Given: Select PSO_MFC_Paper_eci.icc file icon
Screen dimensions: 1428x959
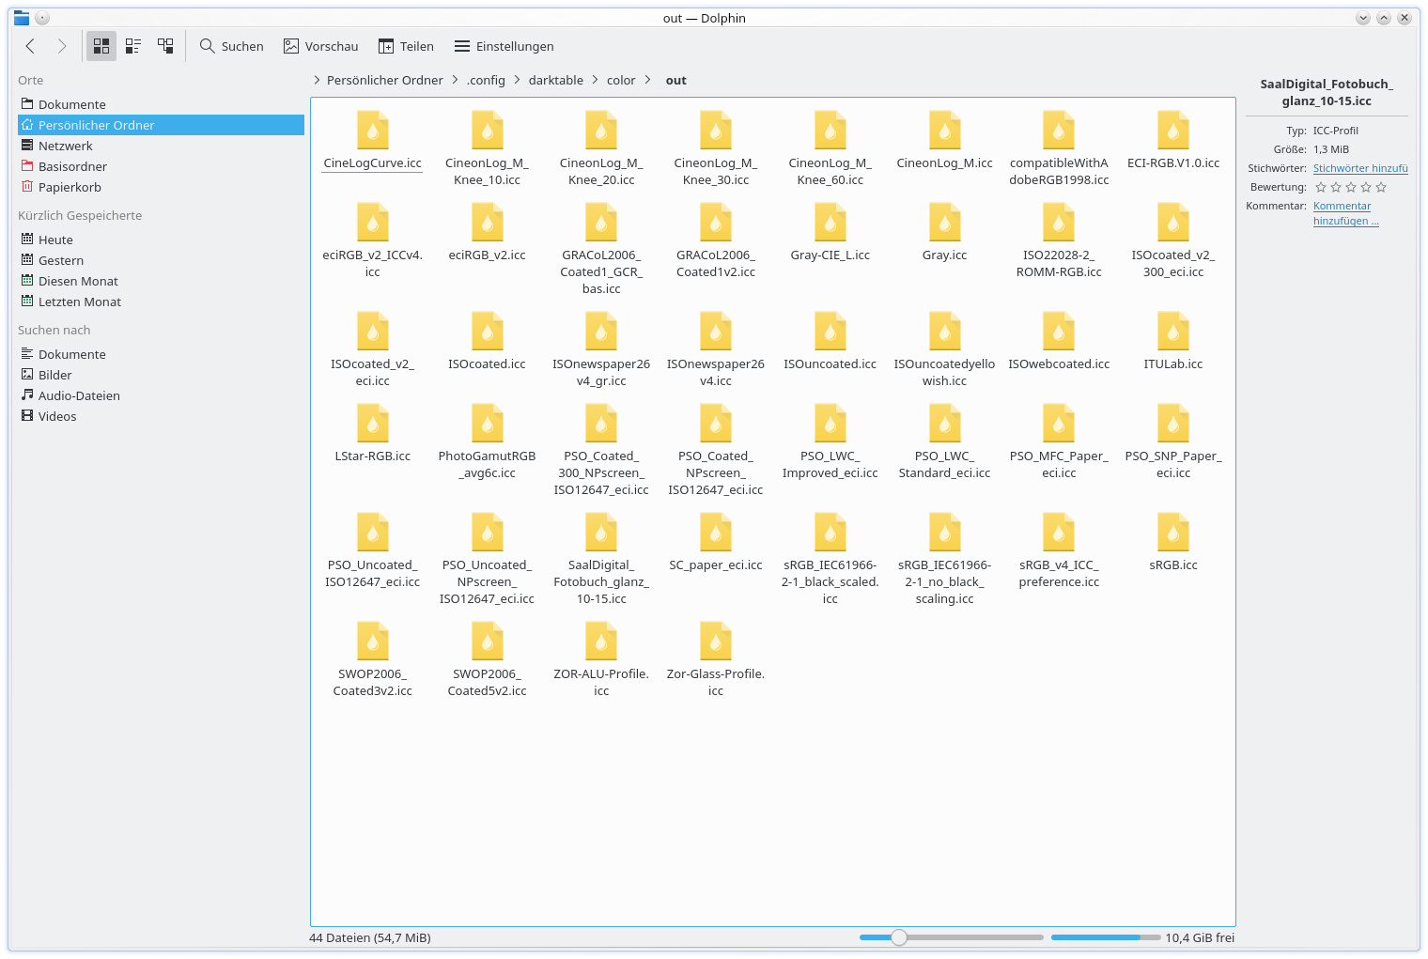Looking at the screenshot, I should click(x=1059, y=424).
